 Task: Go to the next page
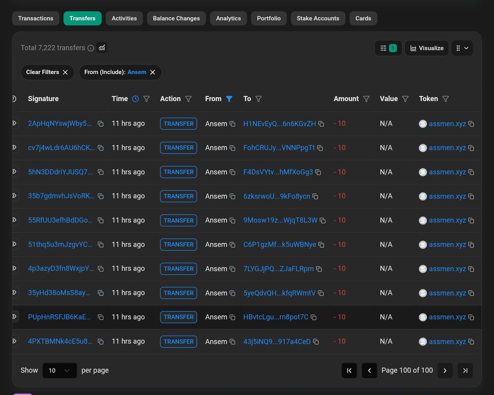click(445, 370)
